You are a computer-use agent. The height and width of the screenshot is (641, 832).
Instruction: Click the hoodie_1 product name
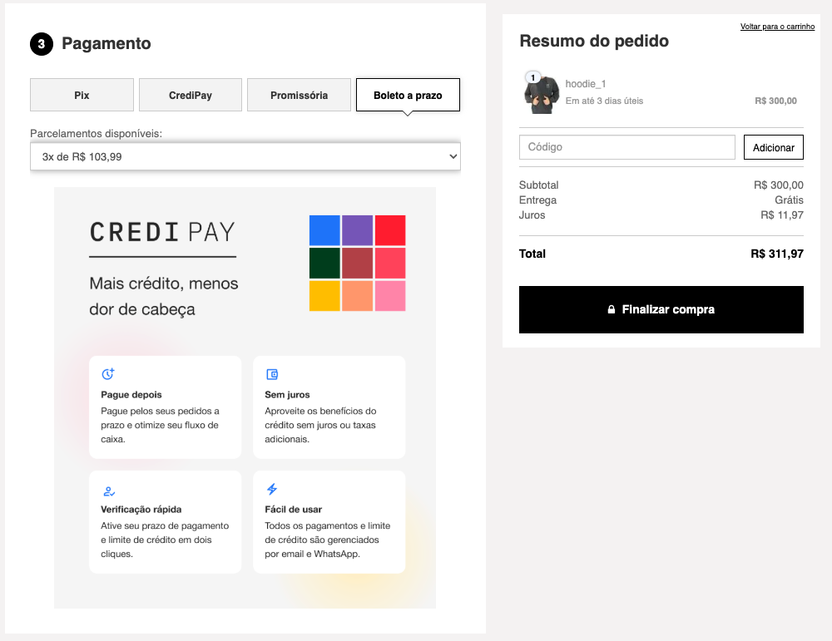[x=586, y=84]
